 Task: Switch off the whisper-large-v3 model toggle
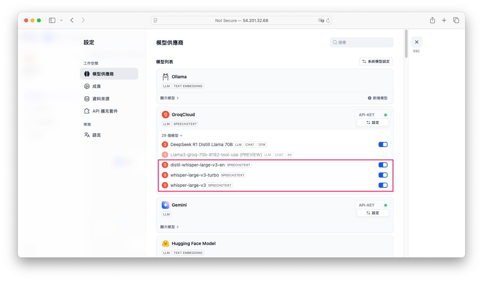[383, 185]
